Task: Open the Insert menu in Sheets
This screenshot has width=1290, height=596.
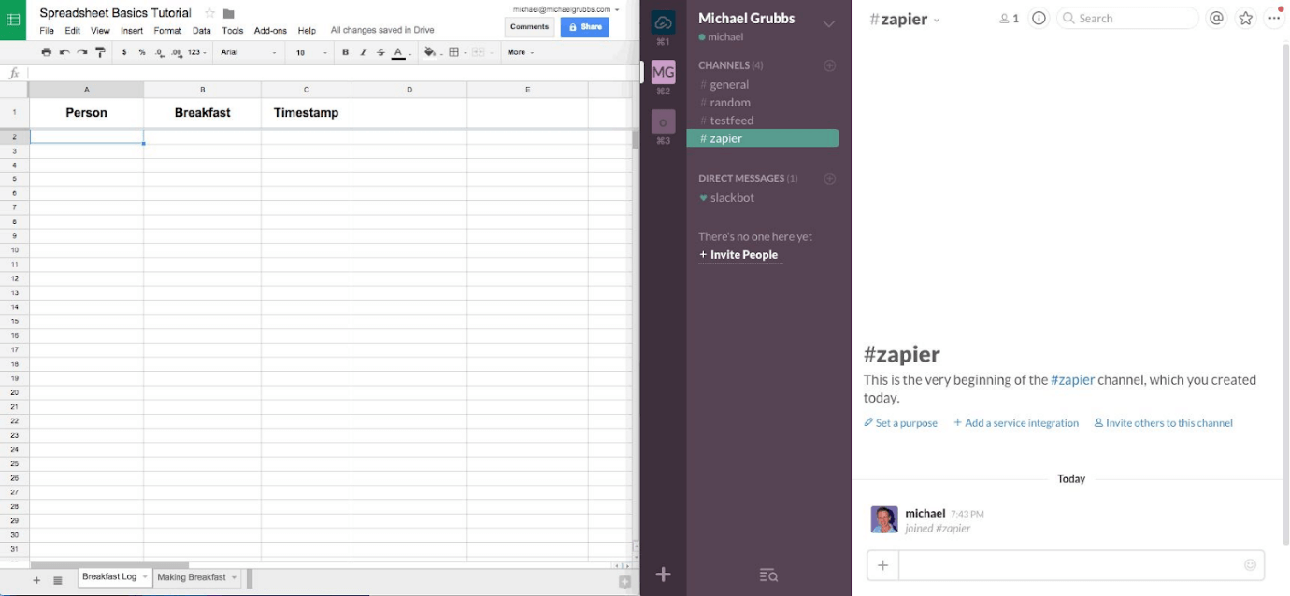Action: [x=132, y=31]
